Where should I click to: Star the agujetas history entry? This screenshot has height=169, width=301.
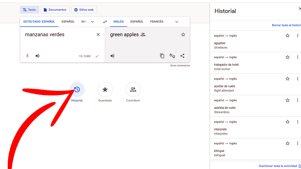(x=287, y=36)
